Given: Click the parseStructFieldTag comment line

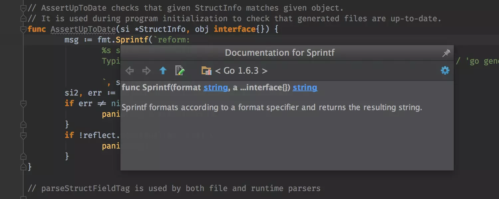Looking at the screenshot, I should click(x=174, y=188).
